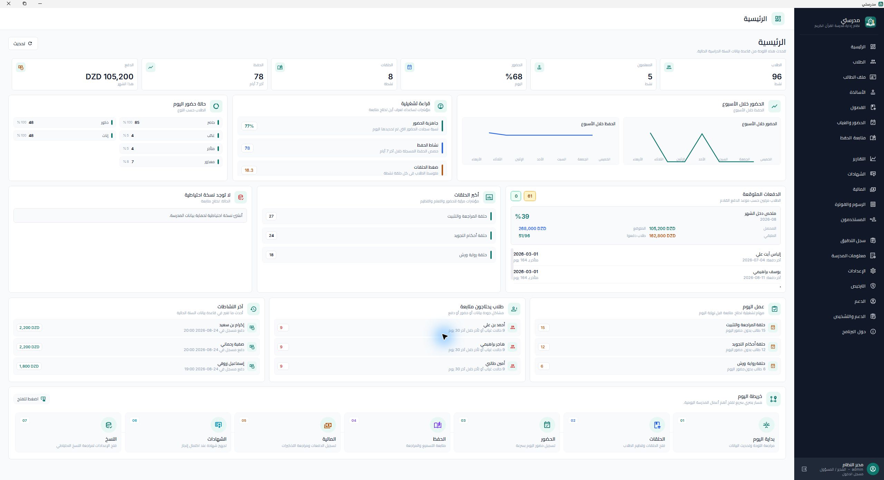Open the النسخ backup card icon

click(108, 425)
